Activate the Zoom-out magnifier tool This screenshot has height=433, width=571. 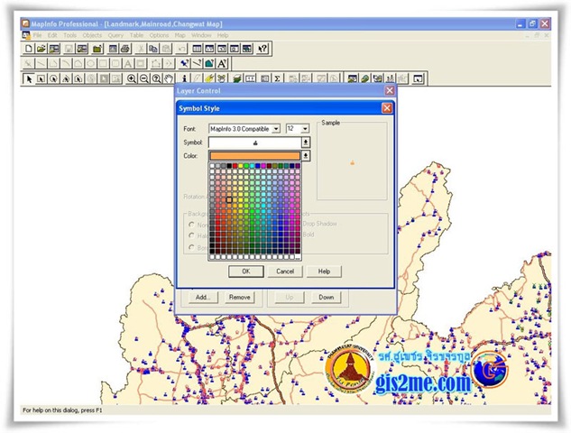(143, 78)
